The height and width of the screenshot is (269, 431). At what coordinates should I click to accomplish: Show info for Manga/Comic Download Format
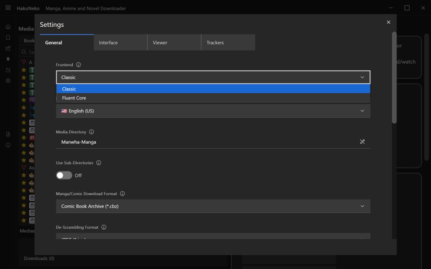123,194
